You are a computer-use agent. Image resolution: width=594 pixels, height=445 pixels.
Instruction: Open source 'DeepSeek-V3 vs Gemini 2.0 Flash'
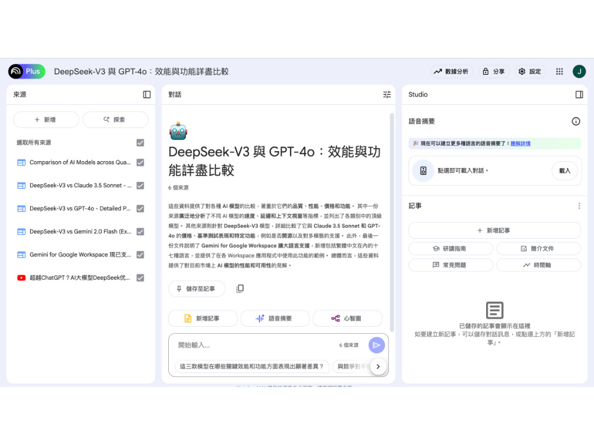tap(80, 232)
